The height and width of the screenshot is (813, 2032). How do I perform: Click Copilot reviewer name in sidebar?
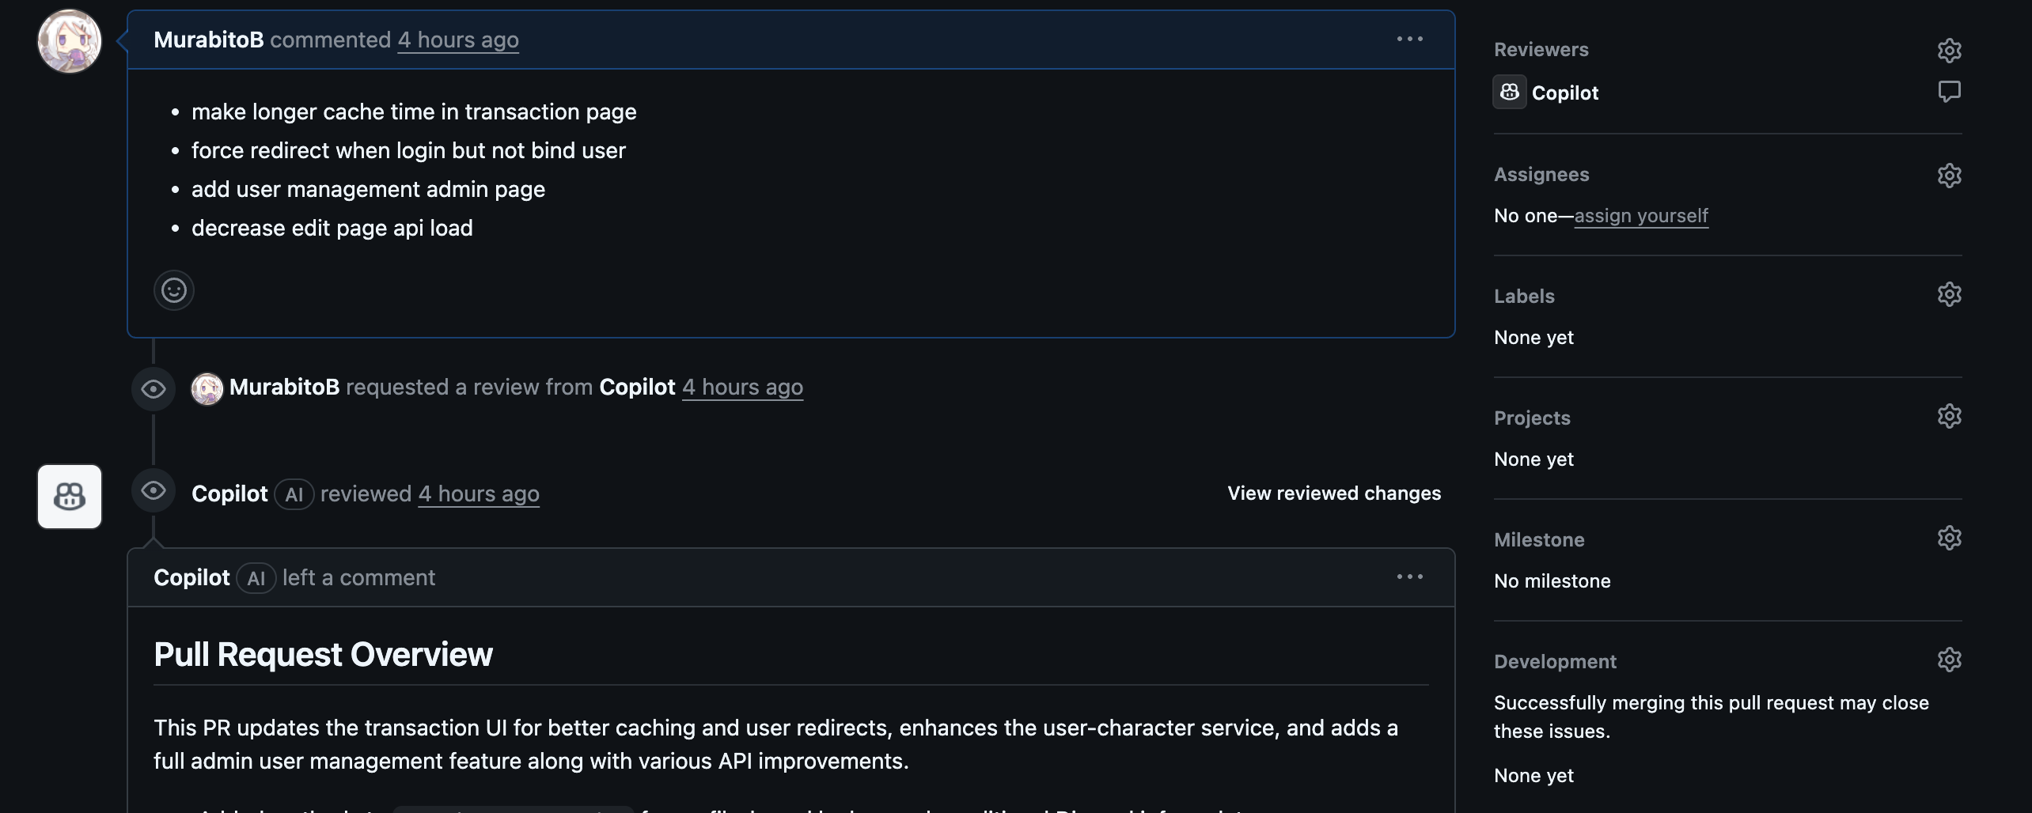click(1565, 93)
